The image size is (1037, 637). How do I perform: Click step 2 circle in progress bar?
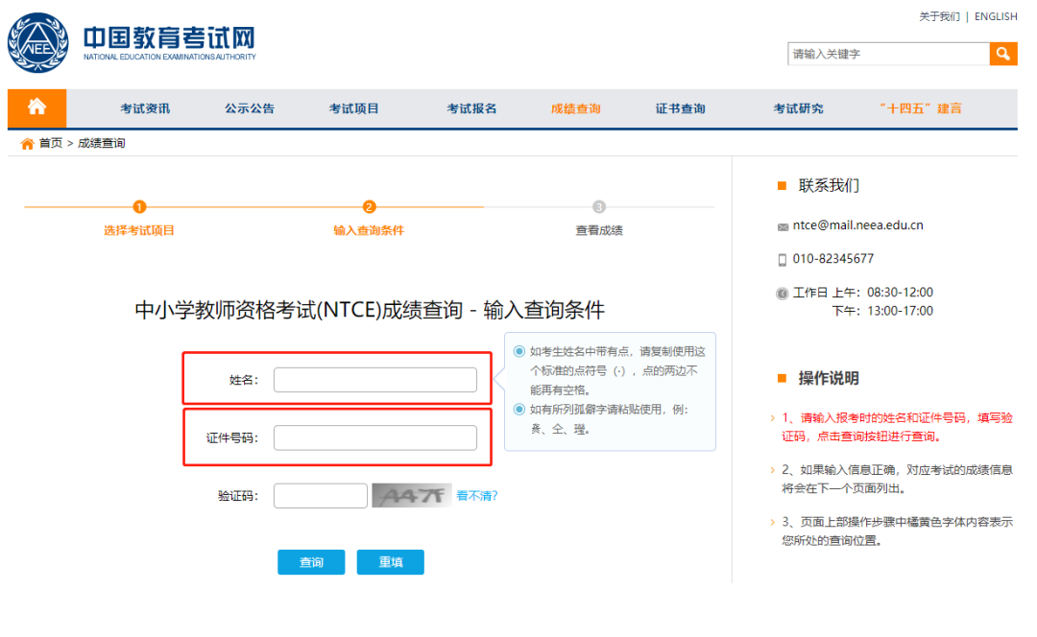click(369, 207)
